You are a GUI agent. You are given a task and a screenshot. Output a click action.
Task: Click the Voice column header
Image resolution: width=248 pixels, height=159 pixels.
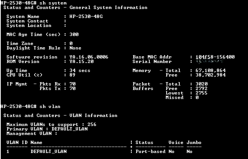tap(176, 142)
